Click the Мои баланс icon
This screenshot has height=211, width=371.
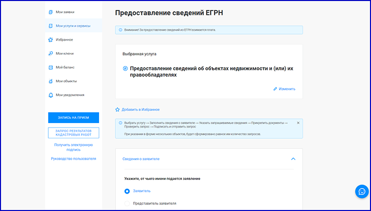pos(50,67)
